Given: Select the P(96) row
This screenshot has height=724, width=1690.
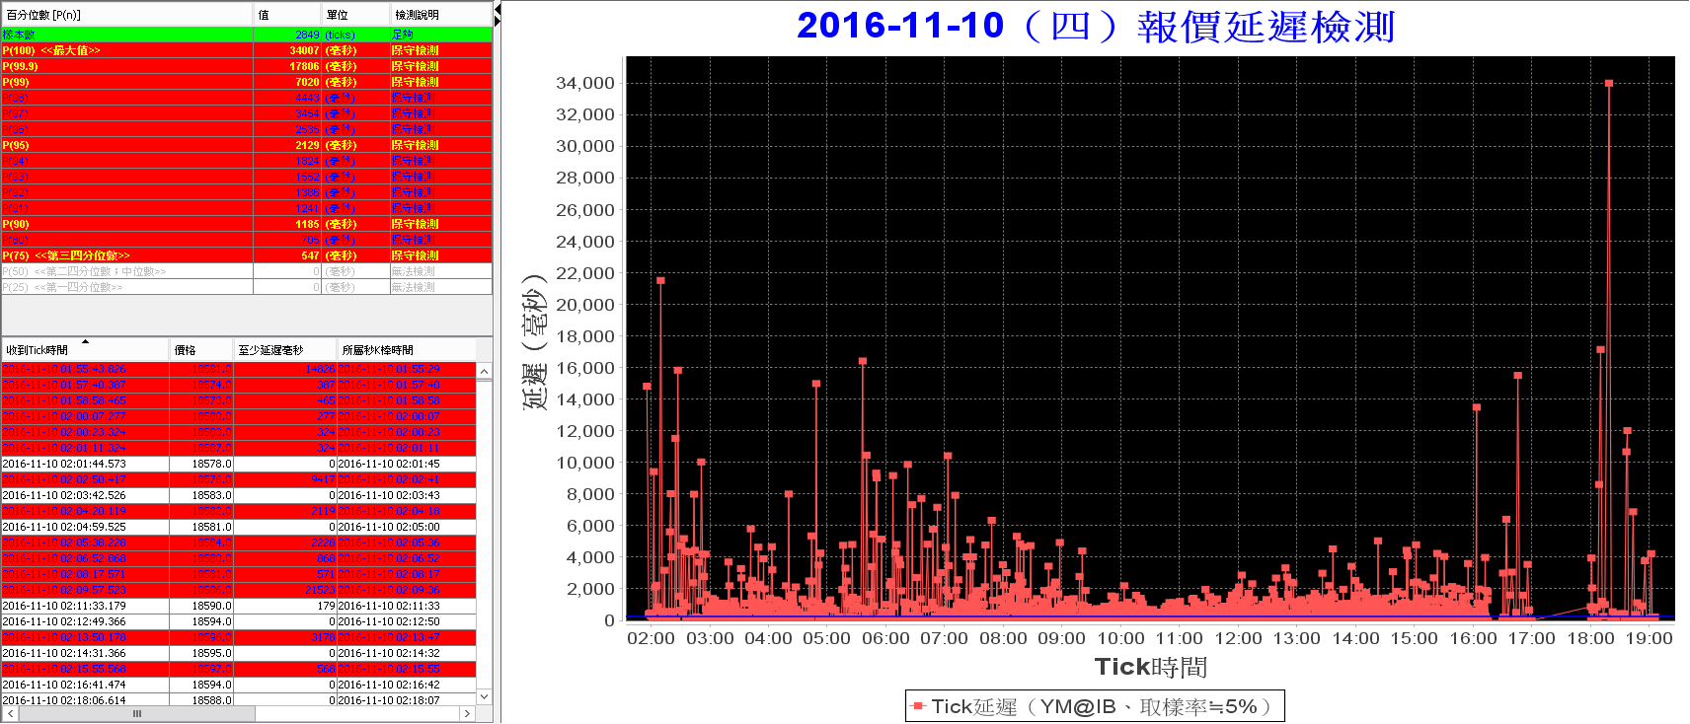Looking at the screenshot, I should pos(247,129).
